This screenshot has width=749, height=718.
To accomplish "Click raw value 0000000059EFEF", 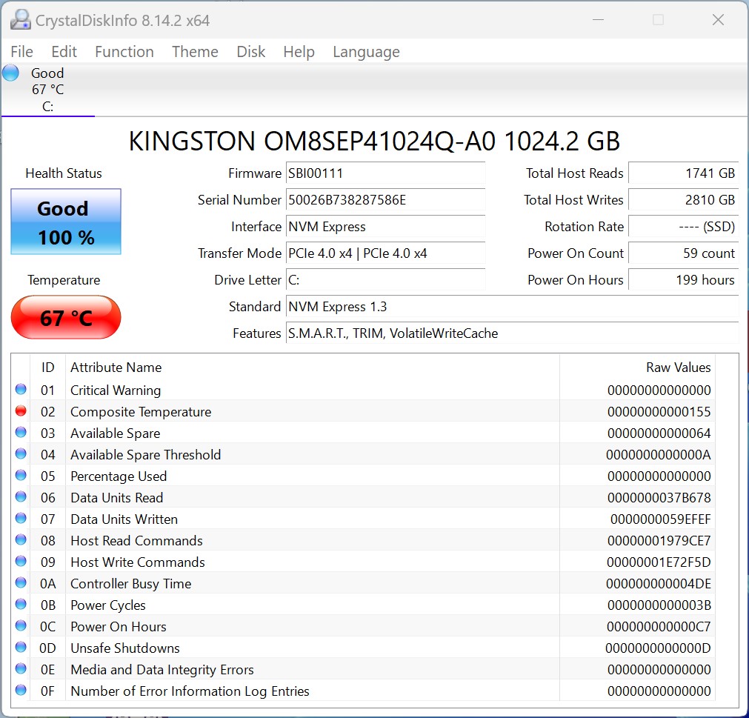I will (x=661, y=519).
